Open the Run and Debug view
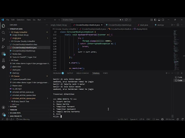This screenshot has height=138, width=185. pyautogui.click(x=3, y=47)
